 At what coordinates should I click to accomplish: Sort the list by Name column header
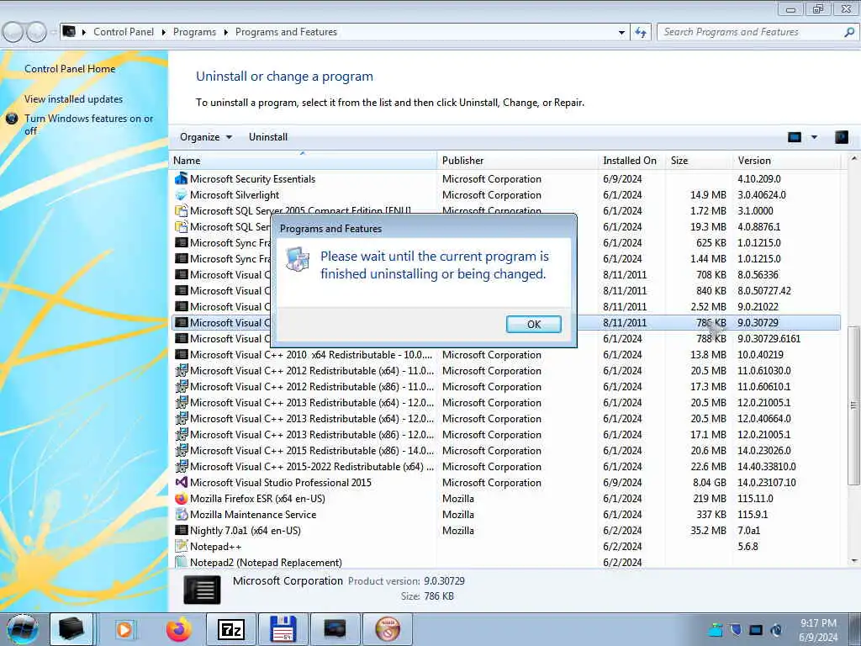click(x=303, y=161)
